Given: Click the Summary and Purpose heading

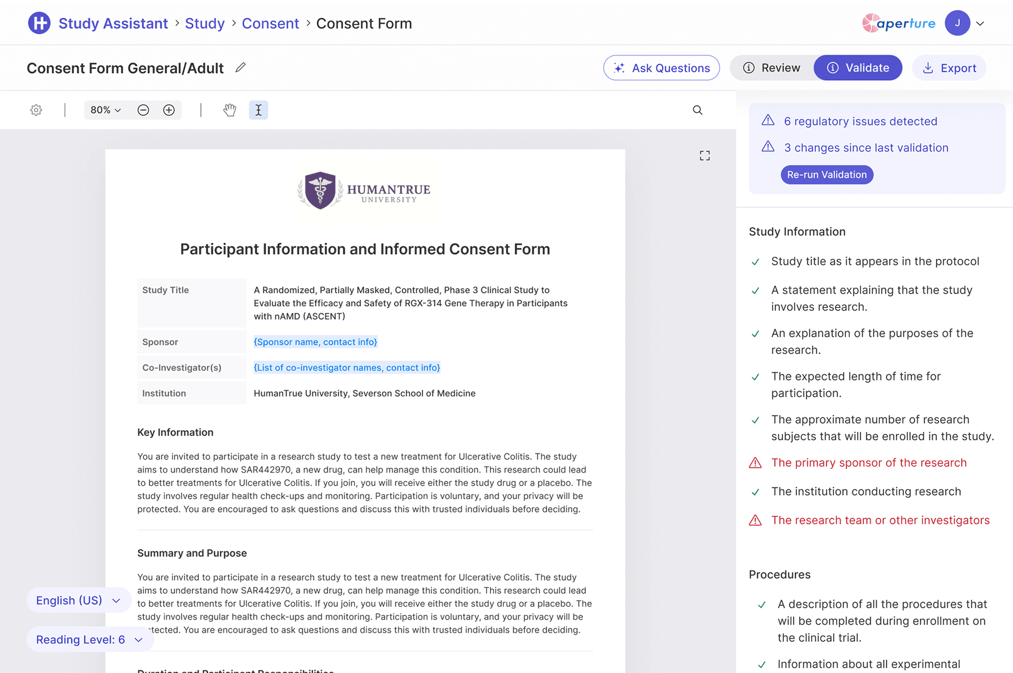Looking at the screenshot, I should [192, 553].
